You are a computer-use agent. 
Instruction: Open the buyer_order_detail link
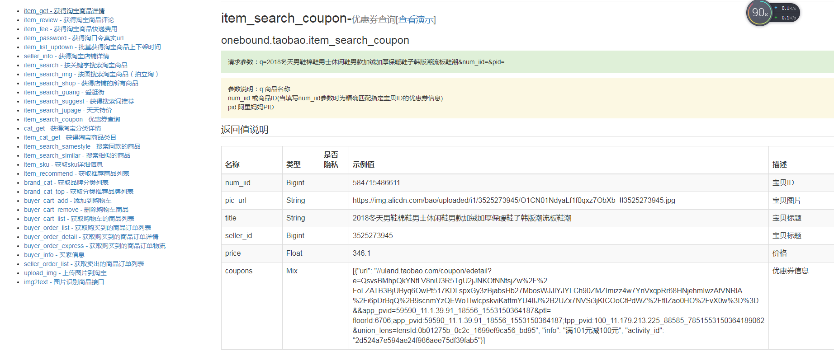click(x=91, y=237)
